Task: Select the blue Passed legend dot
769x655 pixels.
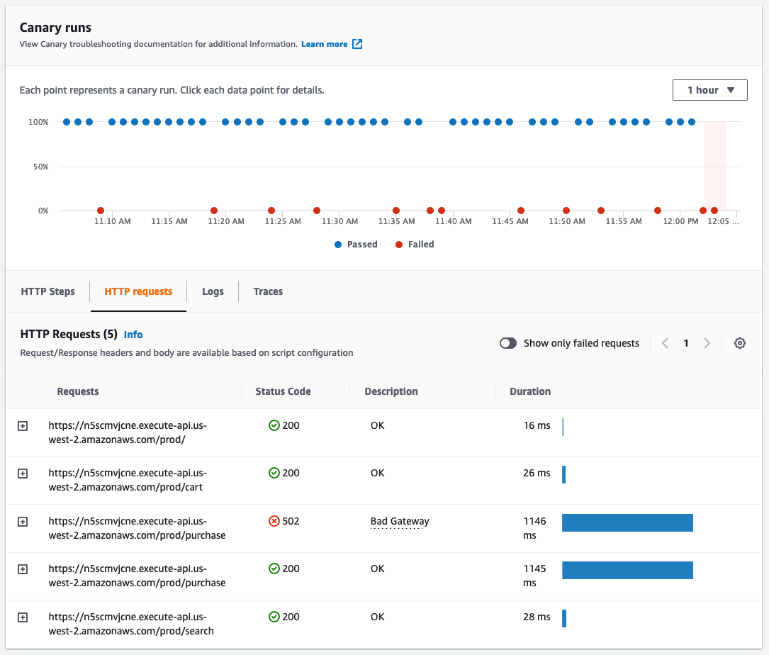Action: (x=339, y=244)
